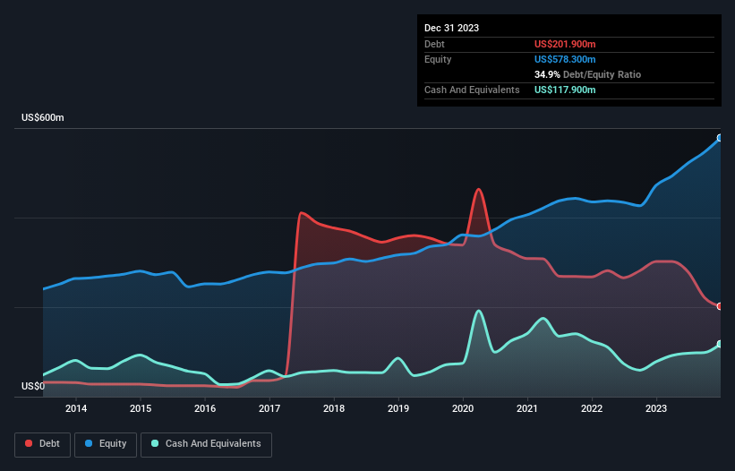Viewport: 735px width, 471px height.
Task: Click the 2015 x-axis label
Action: [x=141, y=408]
